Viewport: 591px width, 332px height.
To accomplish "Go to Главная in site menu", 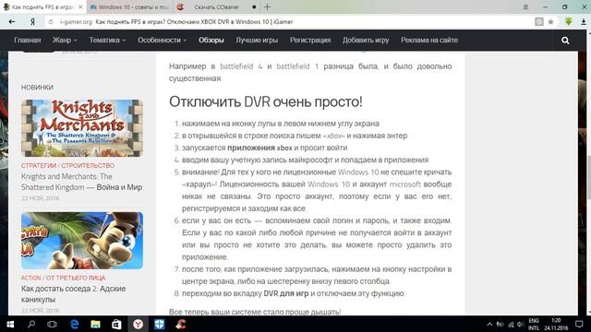I will (28, 40).
